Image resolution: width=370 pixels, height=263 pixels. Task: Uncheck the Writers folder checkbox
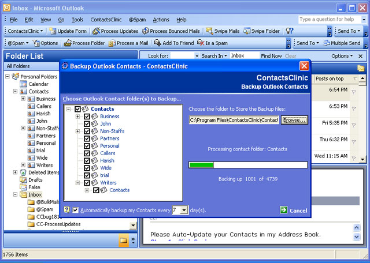[87, 183]
